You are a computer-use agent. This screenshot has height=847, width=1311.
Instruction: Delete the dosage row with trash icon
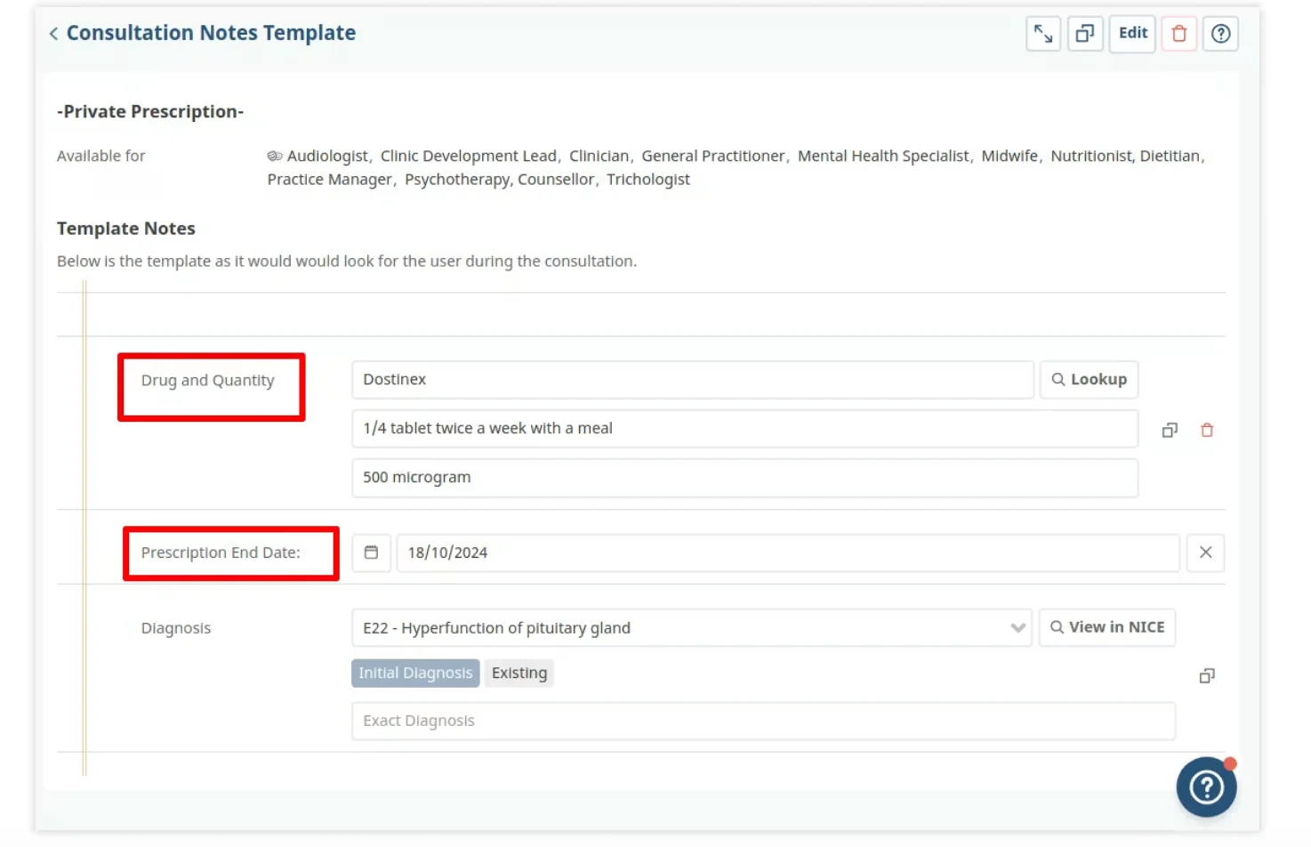pos(1207,430)
